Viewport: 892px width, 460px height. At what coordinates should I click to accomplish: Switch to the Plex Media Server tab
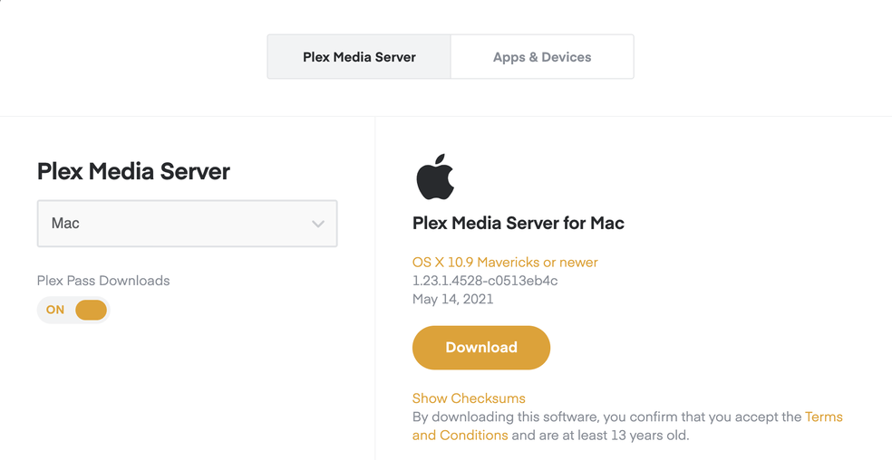pyautogui.click(x=359, y=57)
